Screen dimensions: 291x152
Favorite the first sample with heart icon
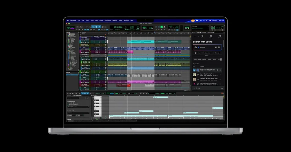pyautogui.click(x=217, y=70)
